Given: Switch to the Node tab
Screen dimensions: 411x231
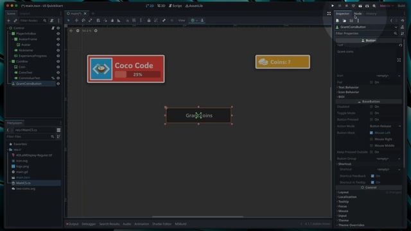Looking at the screenshot, I should coord(358,13).
